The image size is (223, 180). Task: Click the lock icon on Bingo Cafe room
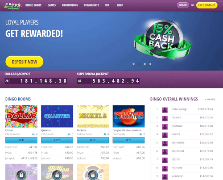pos(93,175)
